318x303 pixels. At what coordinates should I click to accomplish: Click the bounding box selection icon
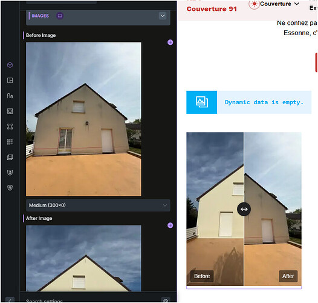[x=10, y=127]
